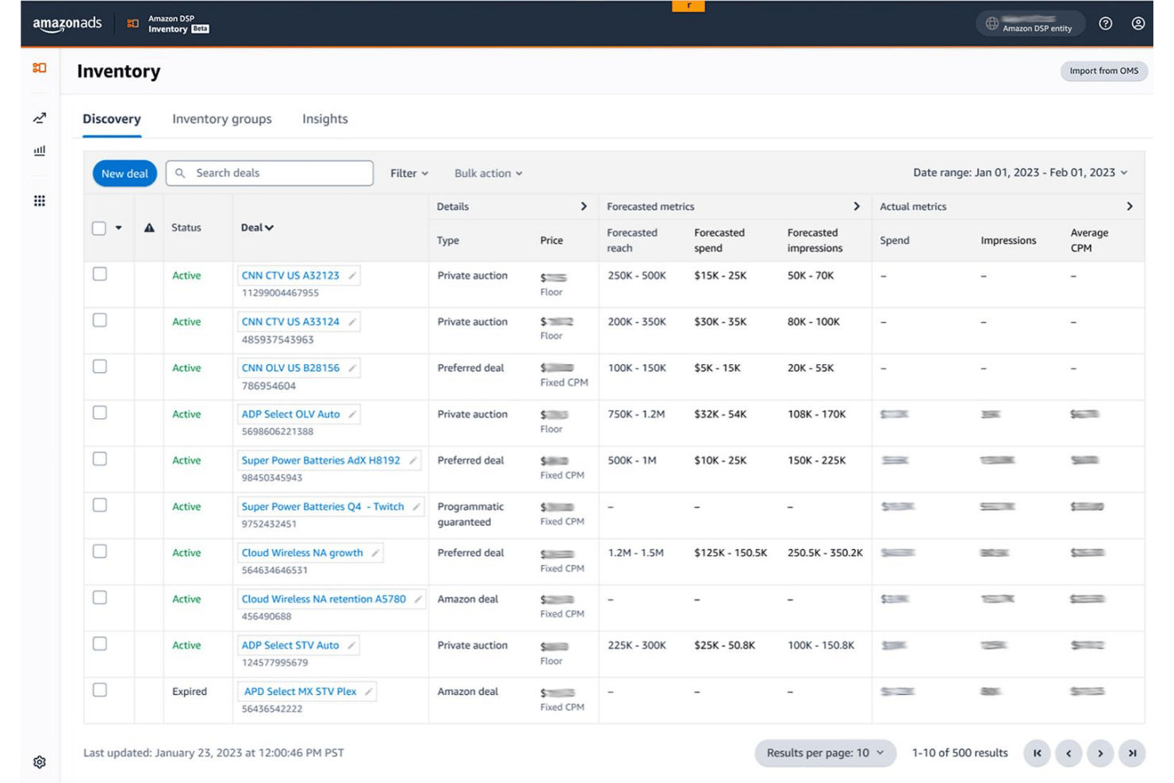Image resolution: width=1174 pixels, height=783 pixels.
Task: Open the Bulk action dropdown
Action: pos(489,173)
